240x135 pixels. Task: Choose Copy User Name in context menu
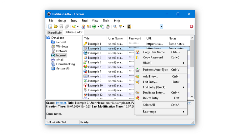click(161, 52)
